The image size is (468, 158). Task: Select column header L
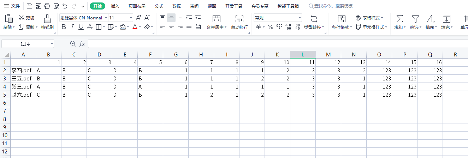click(303, 54)
